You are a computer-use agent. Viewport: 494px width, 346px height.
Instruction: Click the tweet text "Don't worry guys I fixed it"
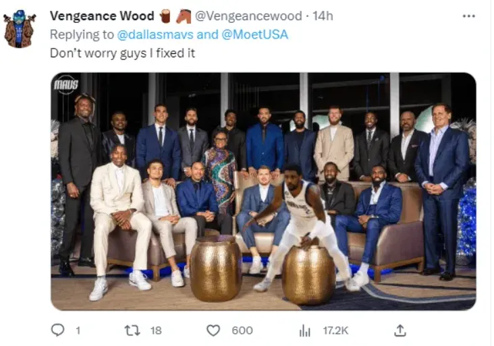(122, 53)
